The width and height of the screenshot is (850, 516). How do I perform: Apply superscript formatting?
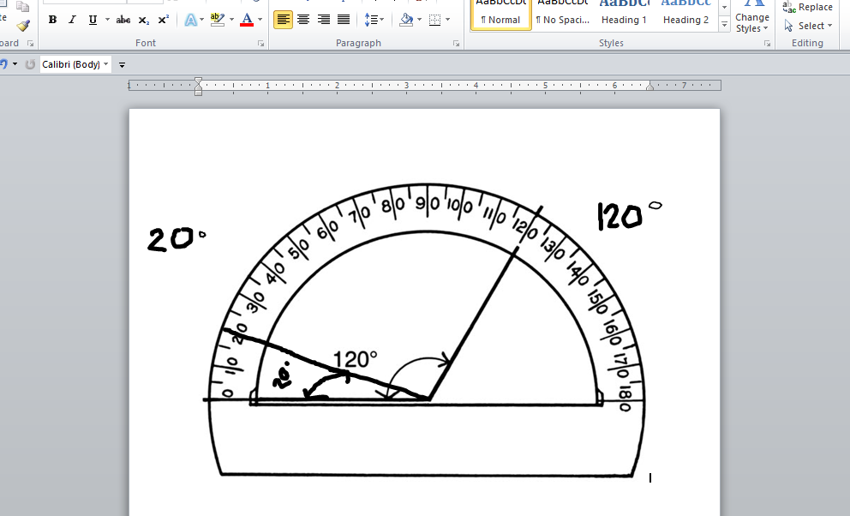(x=163, y=20)
